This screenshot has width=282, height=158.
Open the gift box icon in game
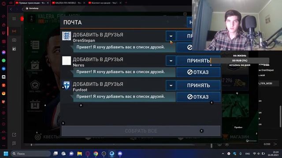click(35, 104)
